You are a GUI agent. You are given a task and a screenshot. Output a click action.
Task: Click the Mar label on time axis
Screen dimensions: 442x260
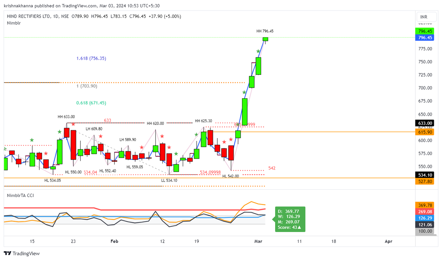pyautogui.click(x=258, y=241)
